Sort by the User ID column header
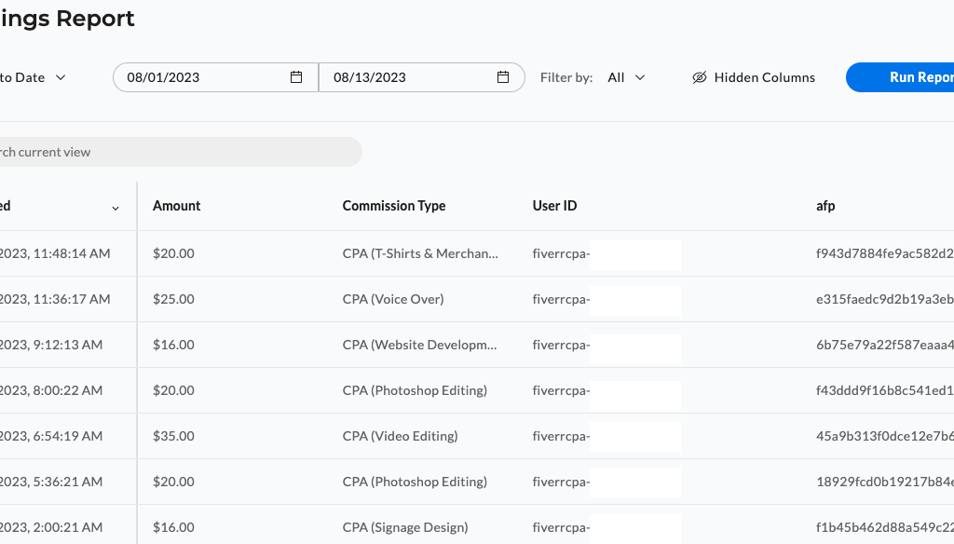 point(554,206)
